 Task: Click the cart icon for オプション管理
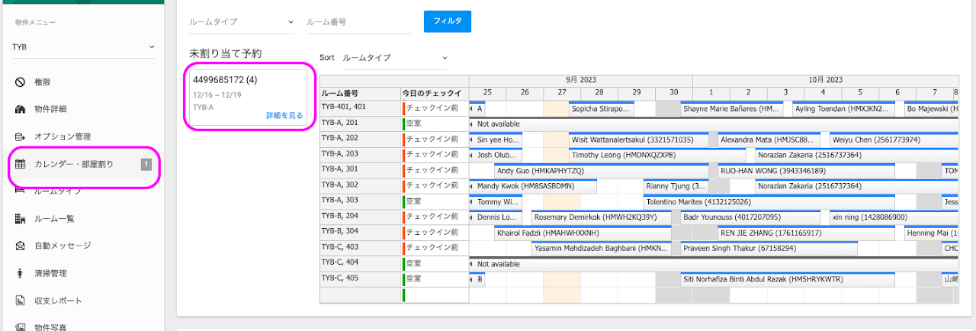click(x=21, y=137)
